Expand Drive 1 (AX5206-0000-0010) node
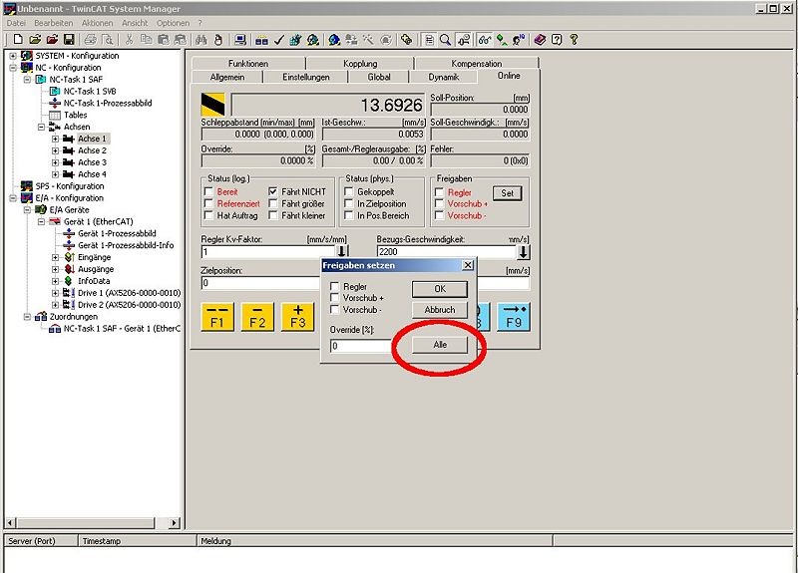Screen dimensions: 798x573 click(x=56, y=293)
